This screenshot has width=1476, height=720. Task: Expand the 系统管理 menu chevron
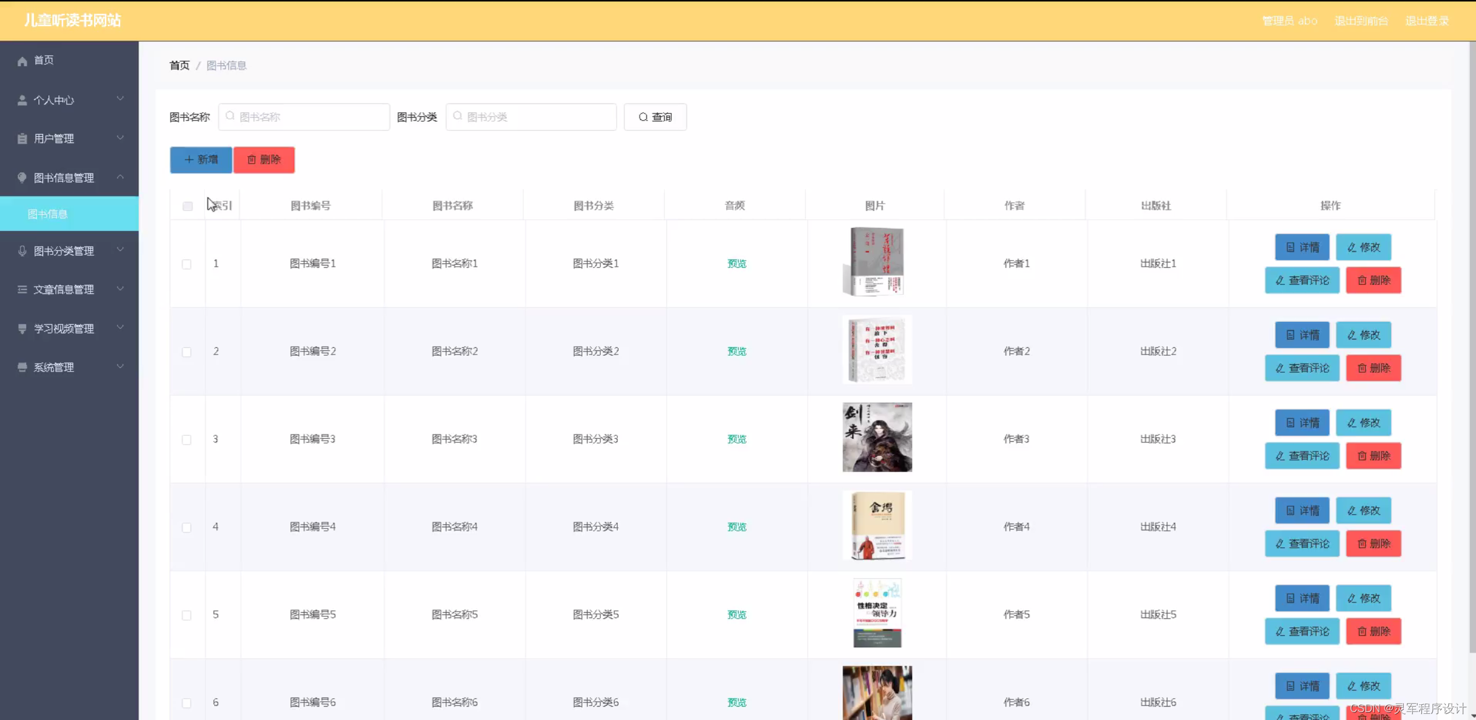pos(120,367)
